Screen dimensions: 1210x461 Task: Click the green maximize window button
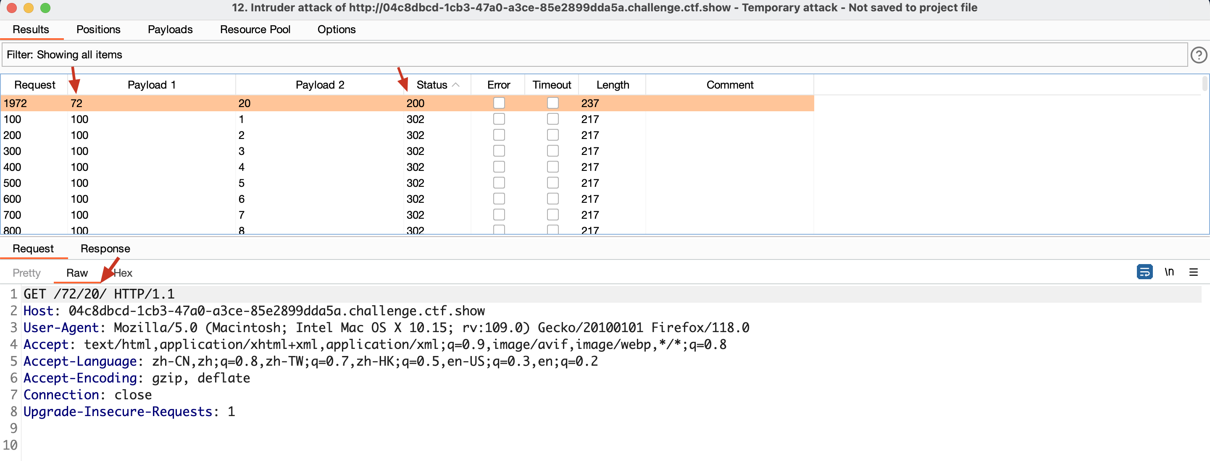(x=45, y=8)
